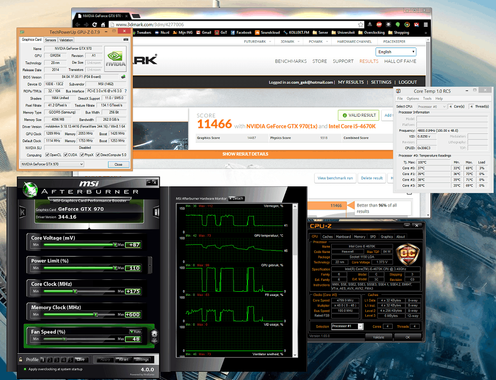Viewport: 496px width, 380px height.
Task: Select Afterburner profile slot 3
Action: point(57,360)
